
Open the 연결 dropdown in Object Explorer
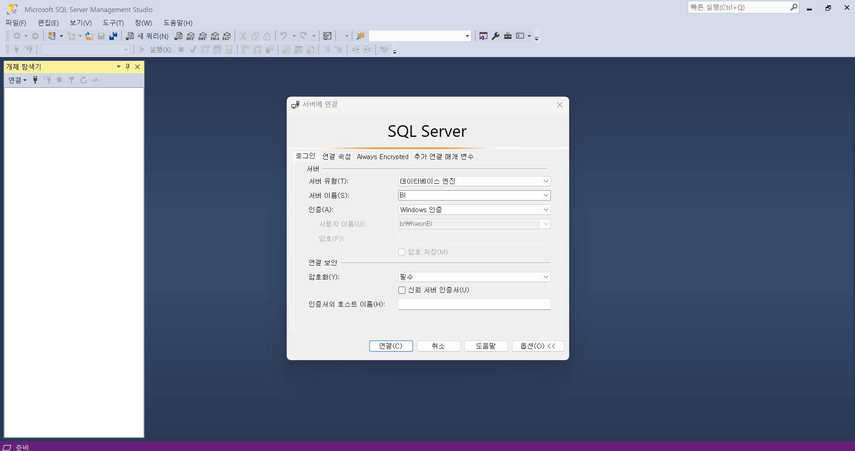tap(17, 80)
